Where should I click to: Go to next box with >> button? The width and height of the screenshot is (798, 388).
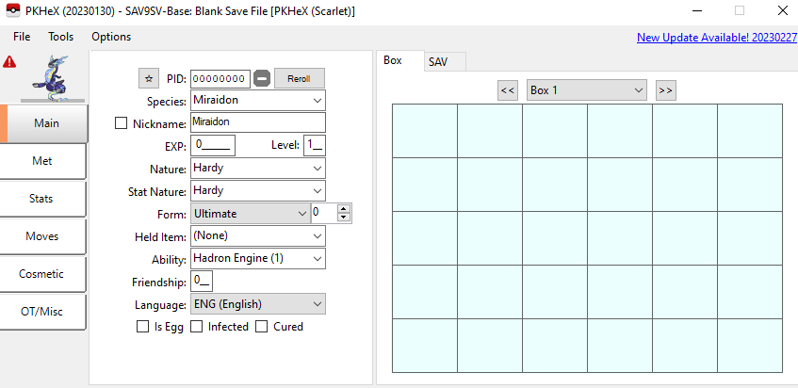point(666,90)
